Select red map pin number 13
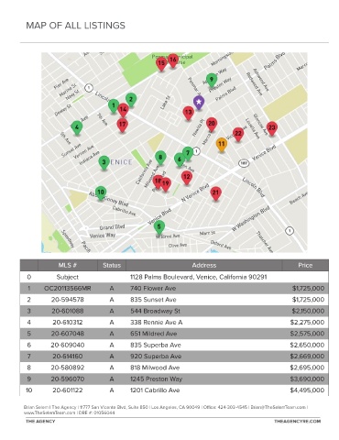The height and width of the screenshot is (440, 339). [x=189, y=113]
